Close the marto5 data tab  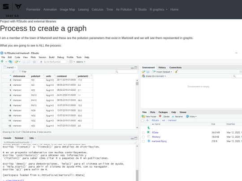(x=15, y=67)
